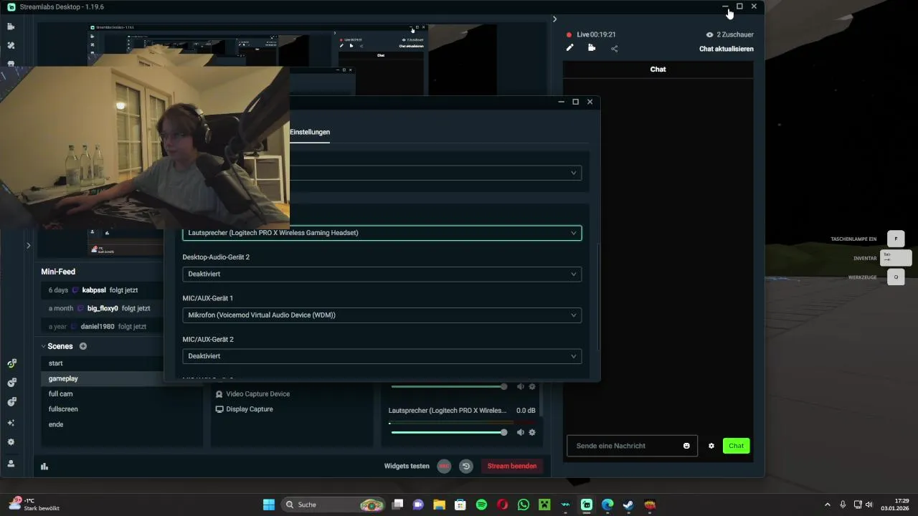This screenshot has width=918, height=516.
Task: Open Spotify from the taskbar
Action: tap(481, 505)
